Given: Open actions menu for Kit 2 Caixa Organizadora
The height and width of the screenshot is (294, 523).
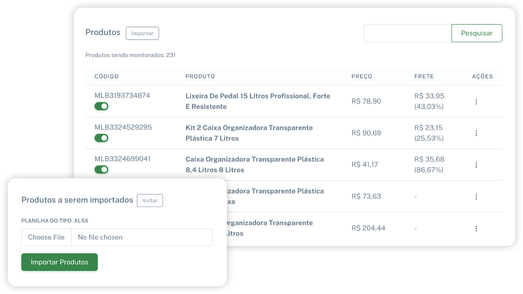Looking at the screenshot, I should pyautogui.click(x=476, y=133).
